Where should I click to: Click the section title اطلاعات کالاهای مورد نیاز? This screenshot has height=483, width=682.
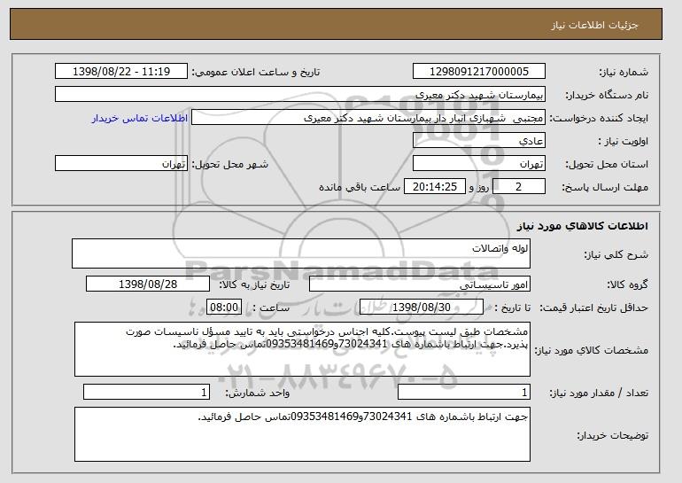click(583, 225)
